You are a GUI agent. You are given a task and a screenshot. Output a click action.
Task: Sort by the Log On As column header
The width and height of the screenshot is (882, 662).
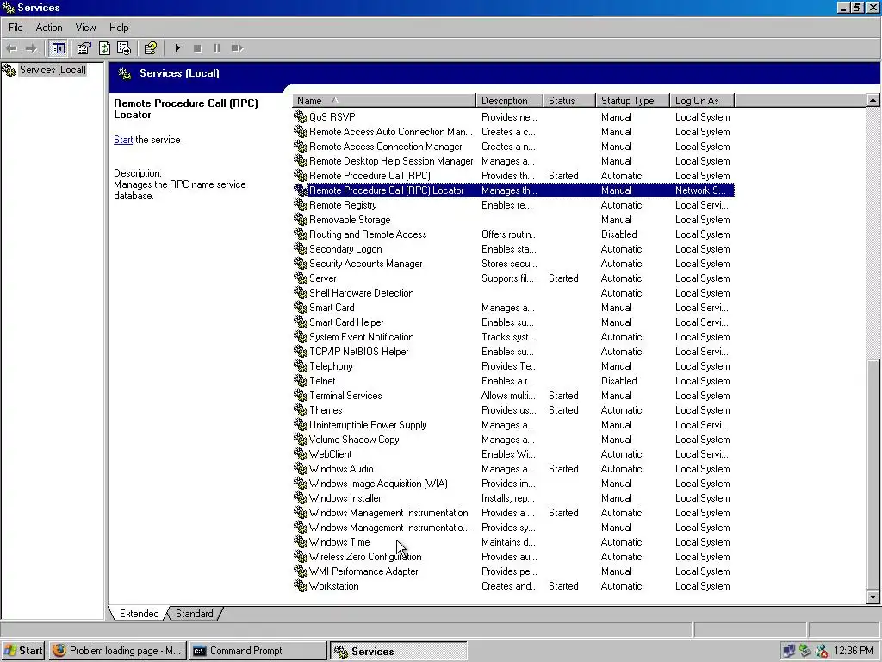701,101
